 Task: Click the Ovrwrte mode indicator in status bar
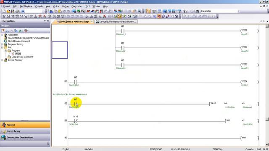point(249,149)
